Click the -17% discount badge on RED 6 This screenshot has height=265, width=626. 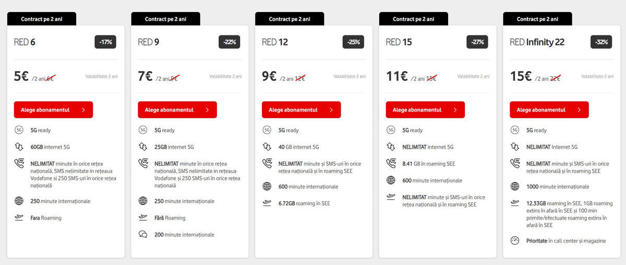(106, 42)
